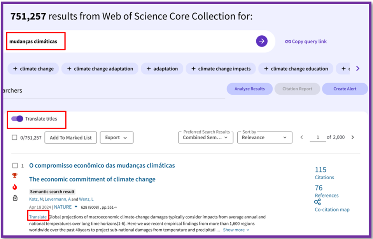Go to previous results page arrow
Screen dimensions: 373x239
[x=301, y=137]
